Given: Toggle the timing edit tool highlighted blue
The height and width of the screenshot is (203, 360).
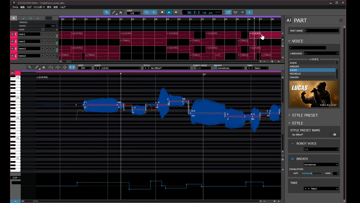Looking at the screenshot, I should pyautogui.click(x=72, y=67).
